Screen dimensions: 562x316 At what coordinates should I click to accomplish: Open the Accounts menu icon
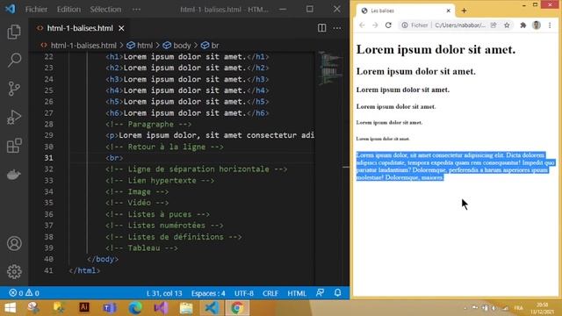14,243
